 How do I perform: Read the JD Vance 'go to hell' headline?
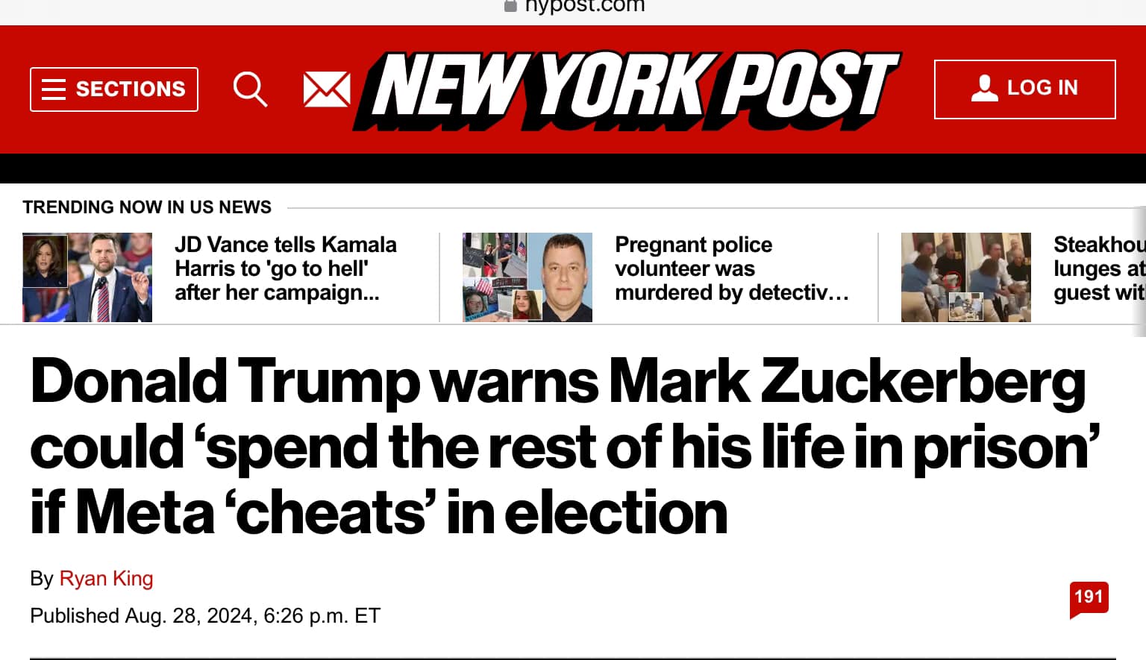(x=286, y=268)
